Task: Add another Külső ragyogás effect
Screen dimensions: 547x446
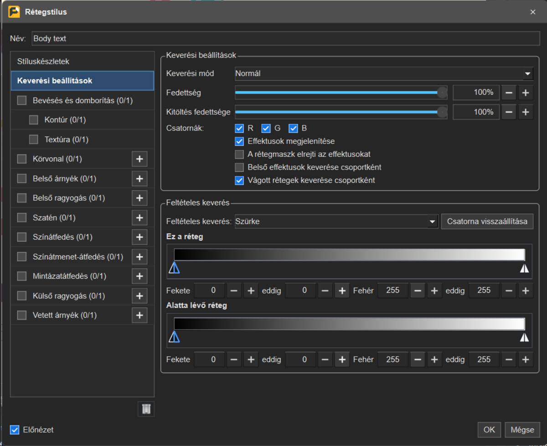Action: click(x=139, y=296)
